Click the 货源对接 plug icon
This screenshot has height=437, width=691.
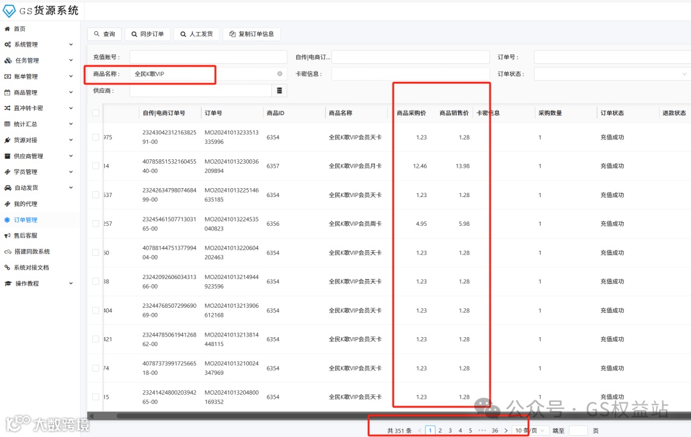[7, 140]
